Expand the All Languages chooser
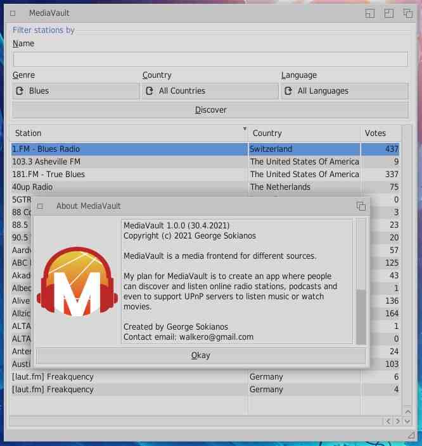This screenshot has width=422, height=446. tap(345, 91)
